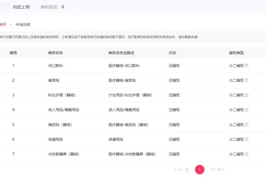Click the 内廷上用 brand name

pos(21,7)
